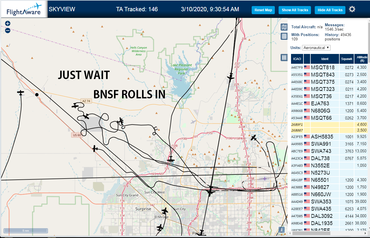Select the DAL1935 row

329,223
